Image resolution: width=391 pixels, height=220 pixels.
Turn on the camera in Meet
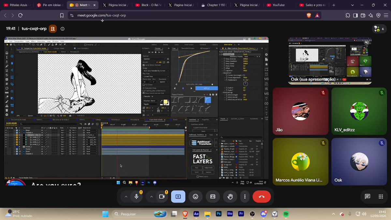(x=162, y=197)
